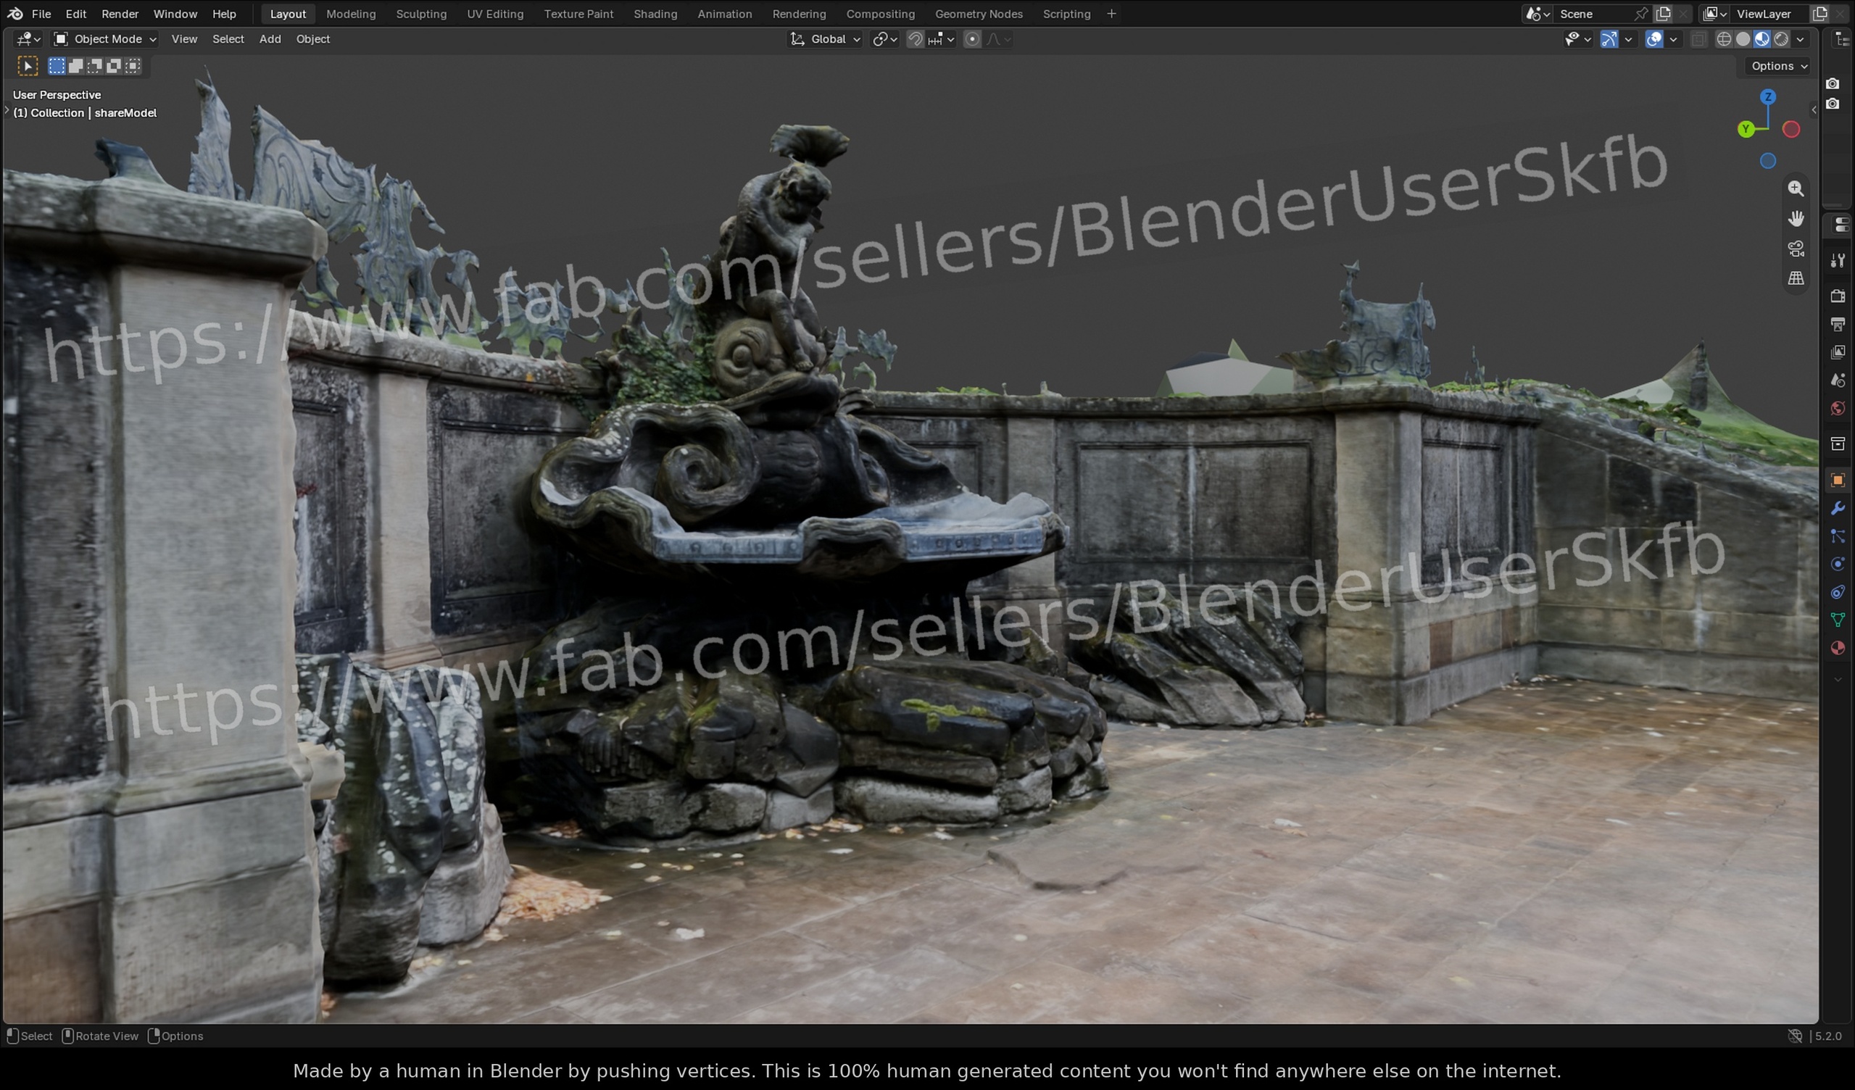Expand the Options dropdown in viewport

pos(1777,66)
